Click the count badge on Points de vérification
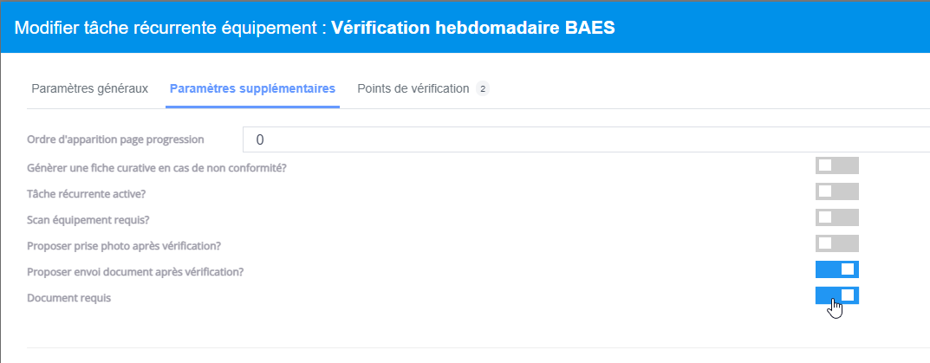The image size is (930, 363). pyautogui.click(x=483, y=88)
